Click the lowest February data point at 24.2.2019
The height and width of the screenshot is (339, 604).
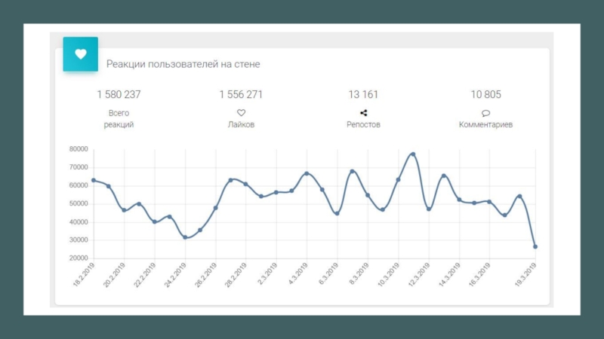click(185, 237)
